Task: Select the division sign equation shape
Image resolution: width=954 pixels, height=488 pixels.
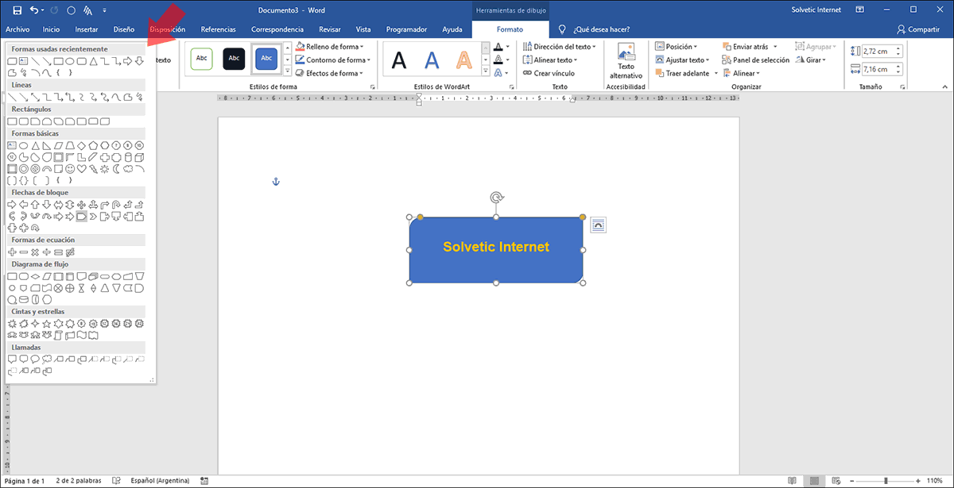Action: [47, 252]
